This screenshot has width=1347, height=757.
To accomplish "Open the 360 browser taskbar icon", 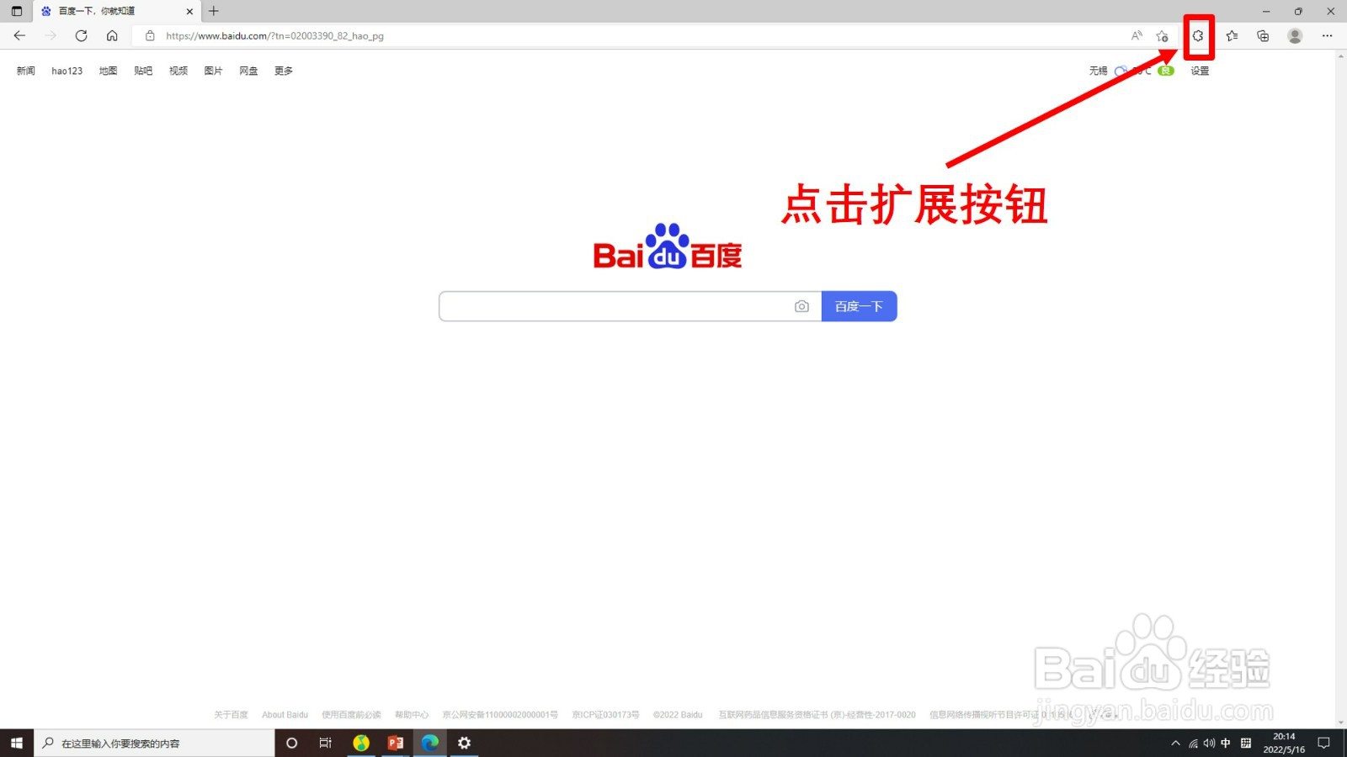I will [361, 743].
